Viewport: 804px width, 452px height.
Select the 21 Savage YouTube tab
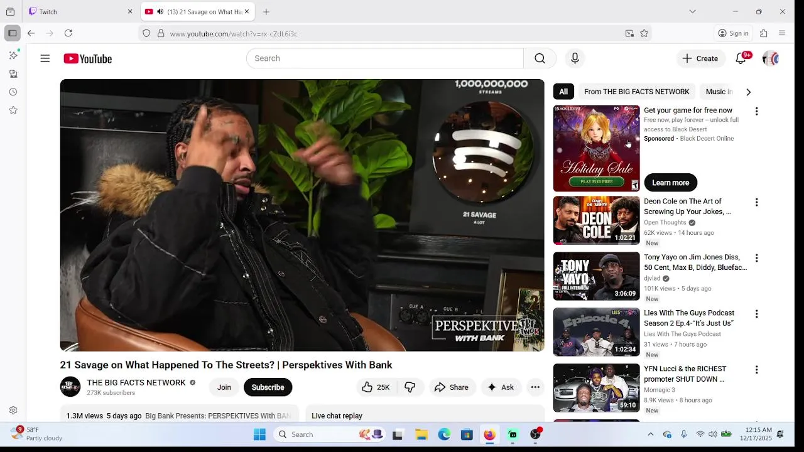(197, 11)
